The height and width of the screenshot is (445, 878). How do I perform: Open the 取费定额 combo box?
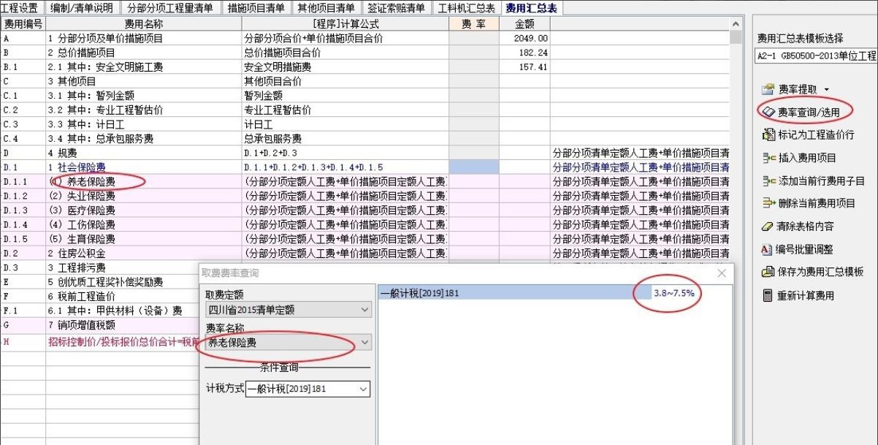click(289, 310)
